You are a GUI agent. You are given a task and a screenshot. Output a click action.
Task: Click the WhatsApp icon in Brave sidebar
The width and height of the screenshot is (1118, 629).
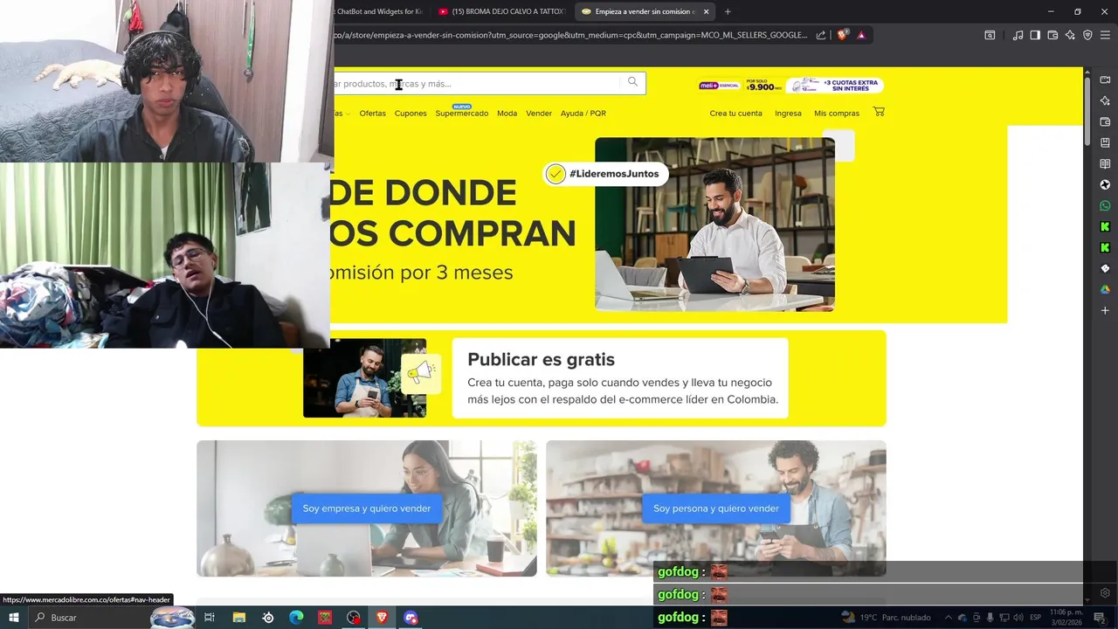coord(1105,206)
